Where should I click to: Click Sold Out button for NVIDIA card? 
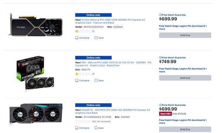pyautogui.click(x=185, y=35)
